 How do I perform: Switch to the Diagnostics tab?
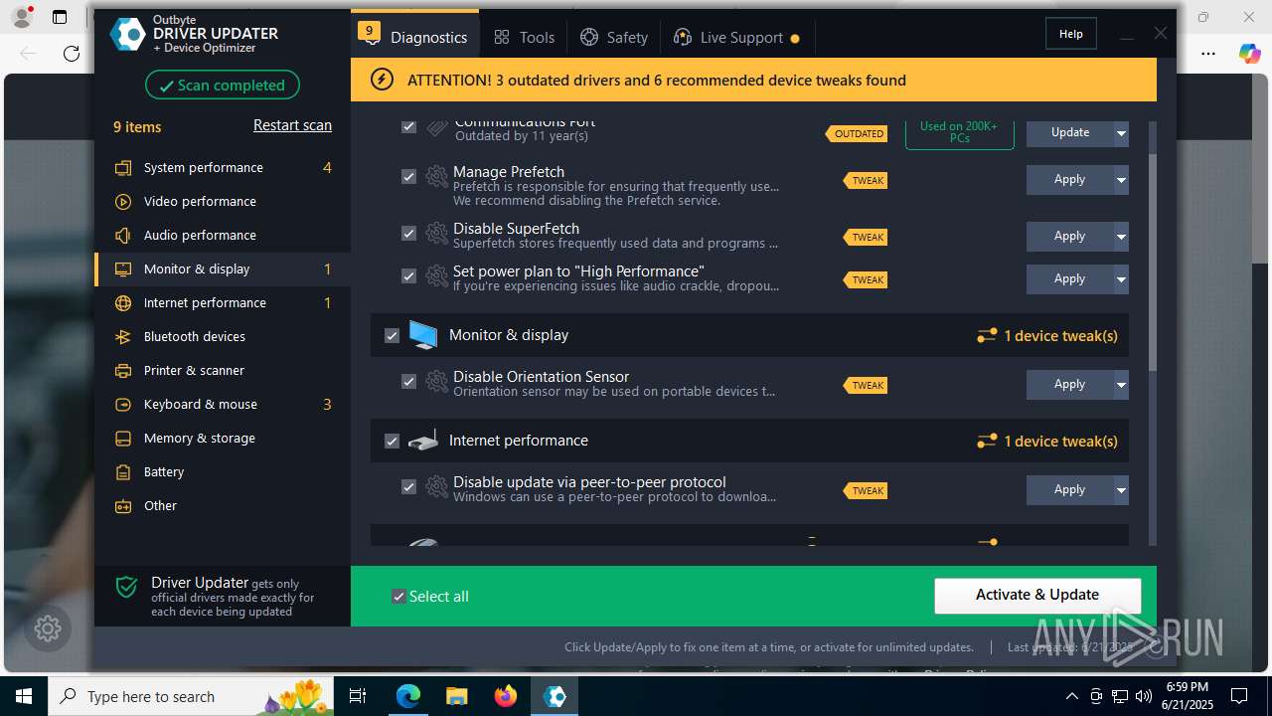pyautogui.click(x=414, y=37)
